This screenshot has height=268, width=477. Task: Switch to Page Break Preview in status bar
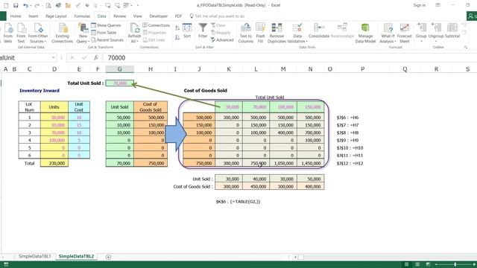tap(428, 264)
